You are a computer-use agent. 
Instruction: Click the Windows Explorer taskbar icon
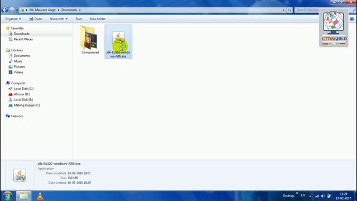(23, 196)
